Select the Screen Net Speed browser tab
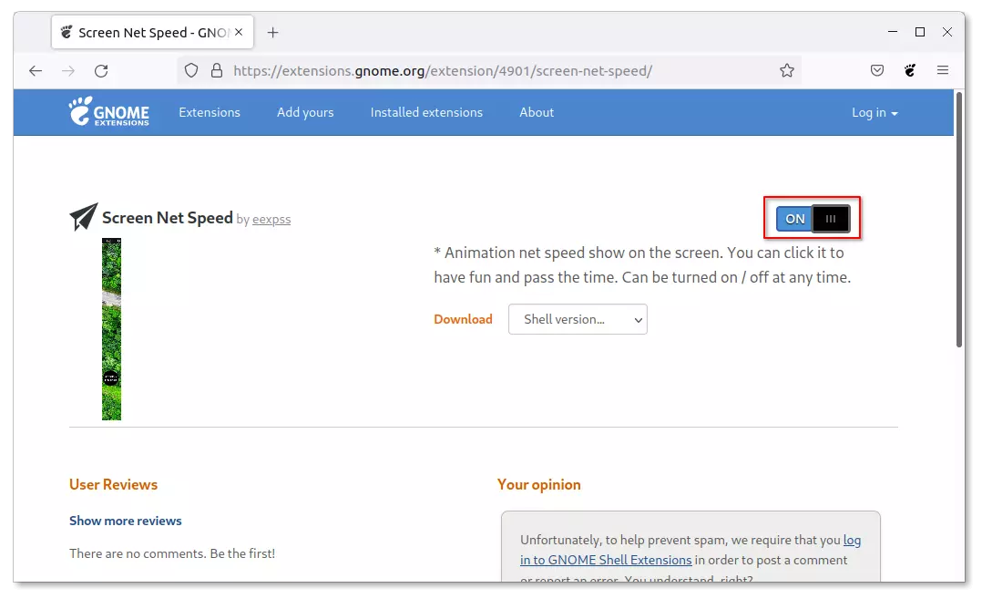Viewport: 982px width, 599px height. click(x=152, y=32)
